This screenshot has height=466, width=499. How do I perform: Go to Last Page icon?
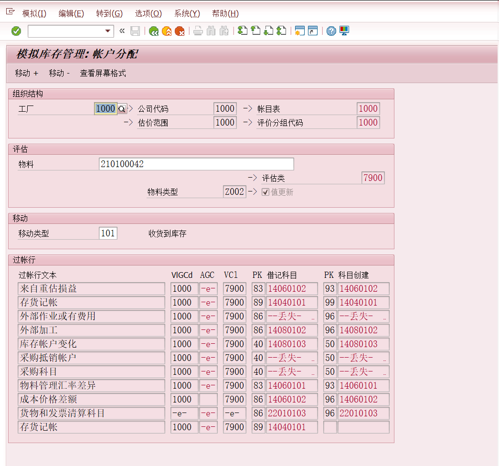pos(281,31)
